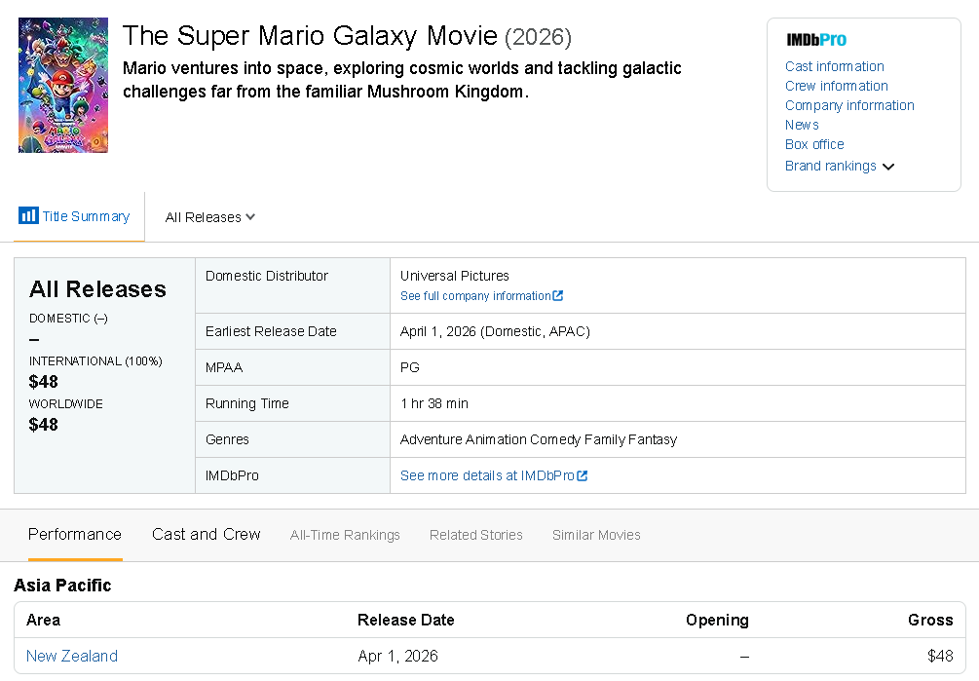The height and width of the screenshot is (681, 979).
Task: Expand the Brand rankings chevron
Action: [888, 167]
